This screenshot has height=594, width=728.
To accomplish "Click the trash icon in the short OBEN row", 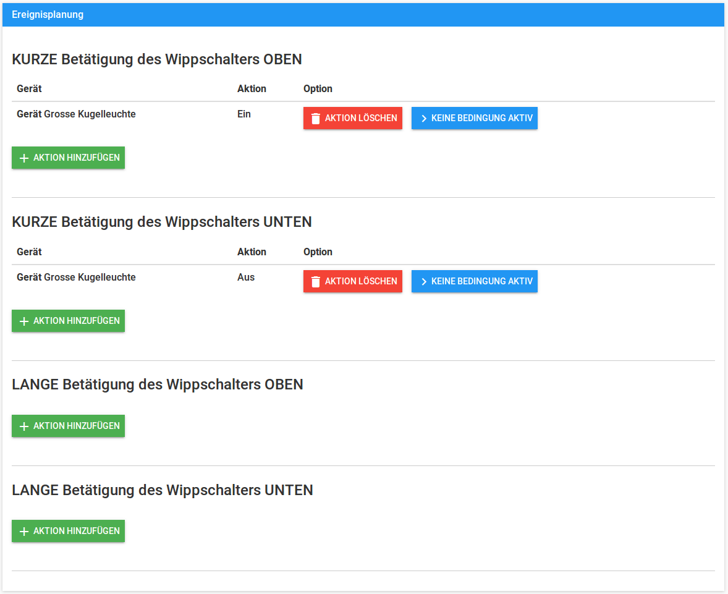I will click(x=316, y=118).
